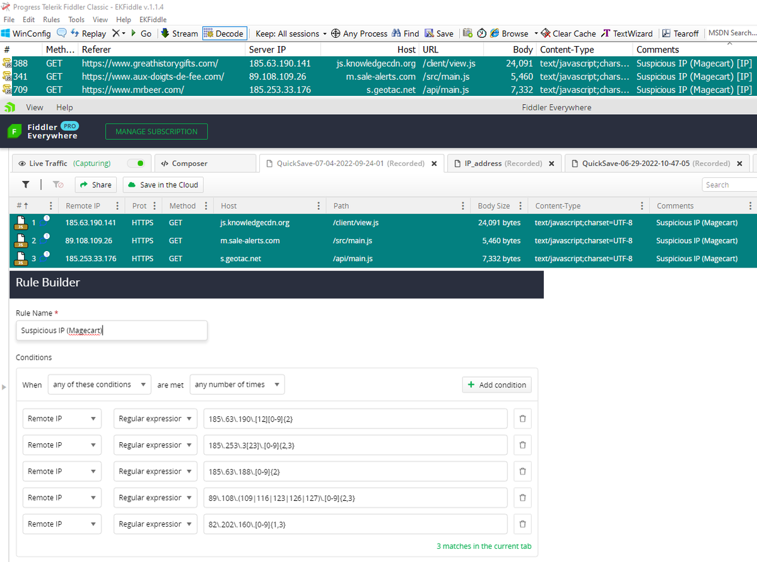Click the Share button
Viewport: 757px width, 562px height.
click(x=96, y=185)
